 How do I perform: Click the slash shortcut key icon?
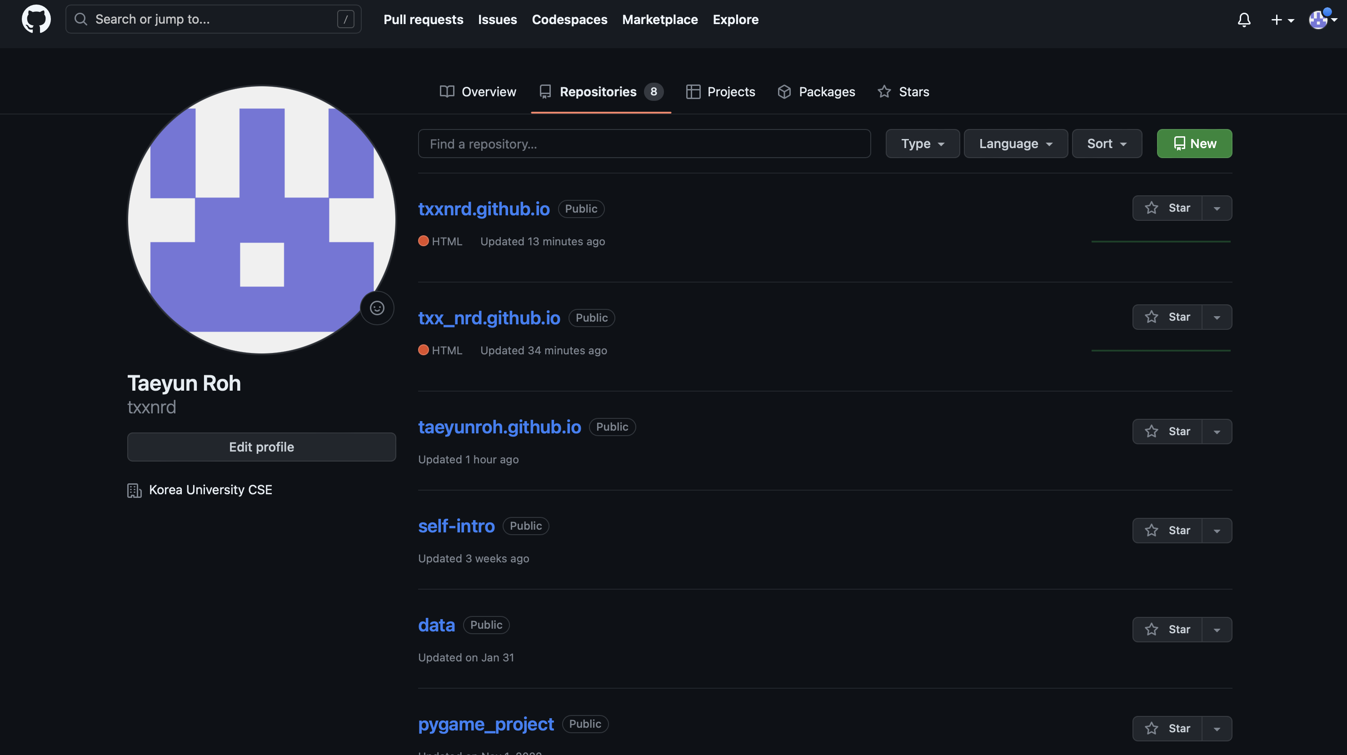pyautogui.click(x=345, y=20)
